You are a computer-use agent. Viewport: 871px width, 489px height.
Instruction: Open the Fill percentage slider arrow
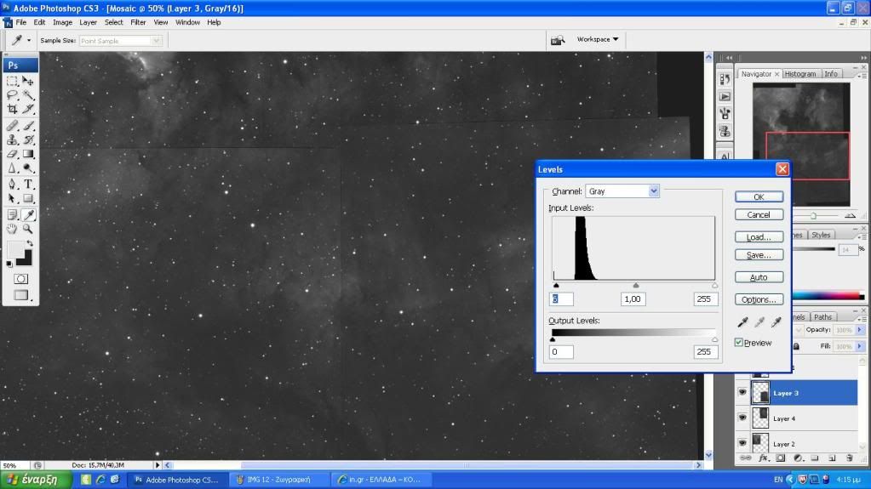pyautogui.click(x=860, y=347)
